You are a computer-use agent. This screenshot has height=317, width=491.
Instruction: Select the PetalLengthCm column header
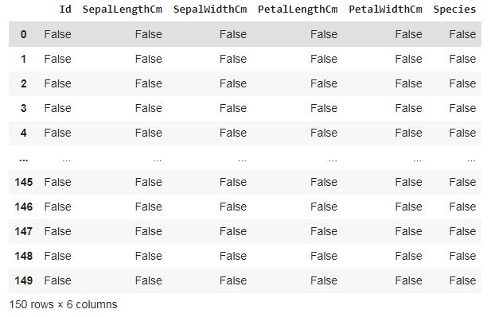[x=298, y=10]
